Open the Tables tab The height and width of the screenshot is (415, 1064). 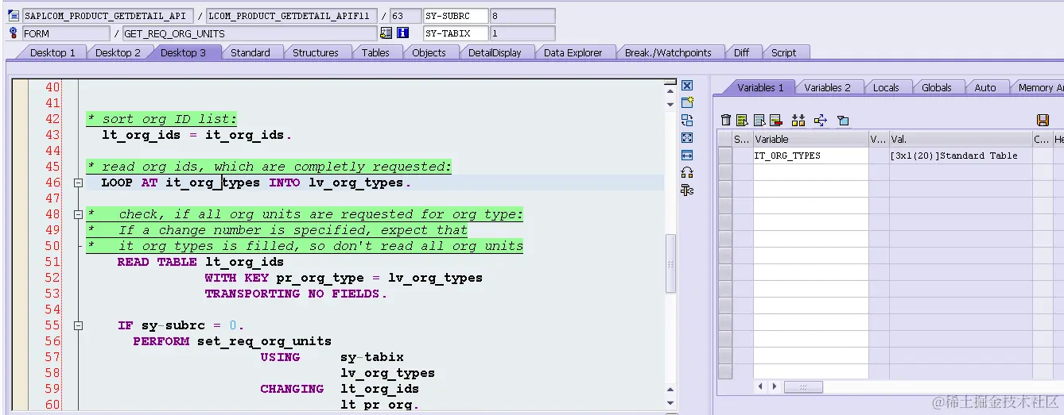coord(375,52)
